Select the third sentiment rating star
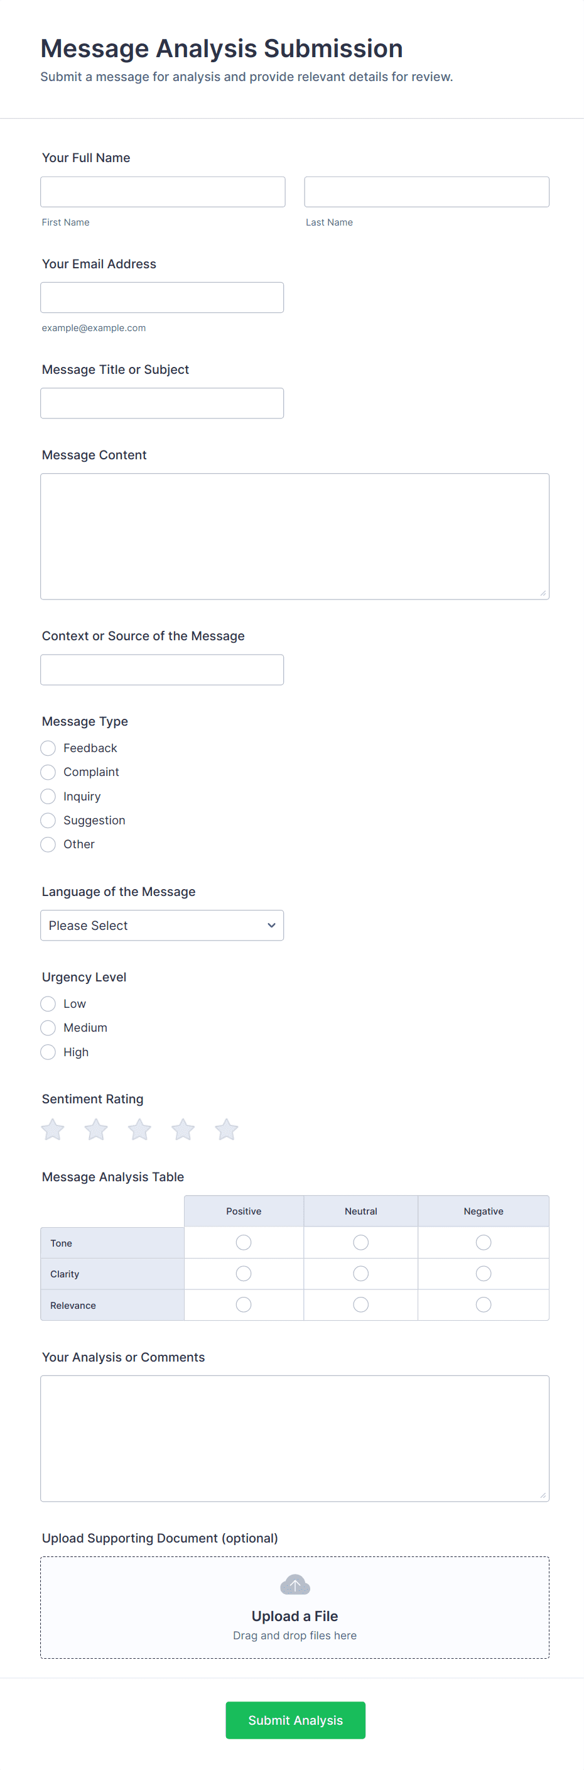The image size is (584, 1770). [139, 1129]
